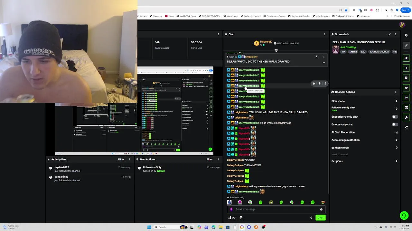This screenshot has width=412, height=231.
Task: Click the wrench icon in the right sidebar
Action: coord(406,117)
